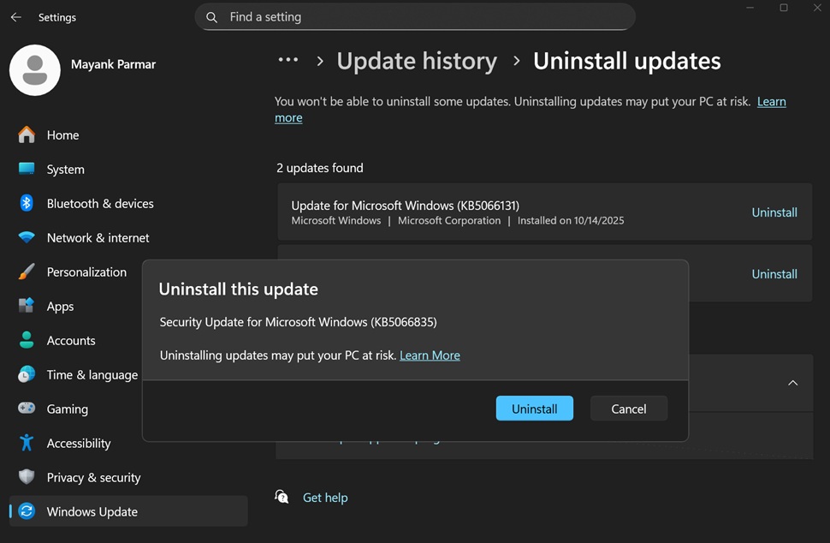830x543 pixels.
Task: Click the back arrow in Settings
Action: 15,17
